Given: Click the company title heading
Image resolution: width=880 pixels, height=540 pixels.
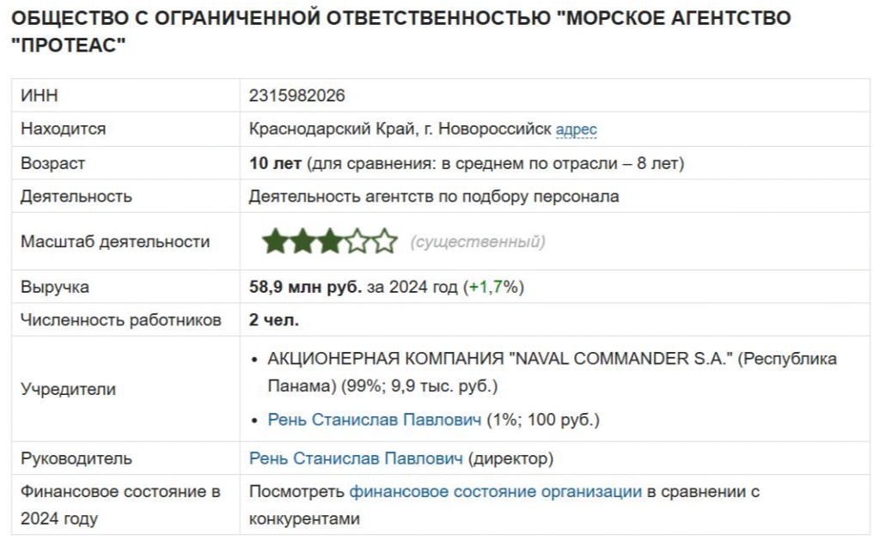Looking at the screenshot, I should [401, 32].
